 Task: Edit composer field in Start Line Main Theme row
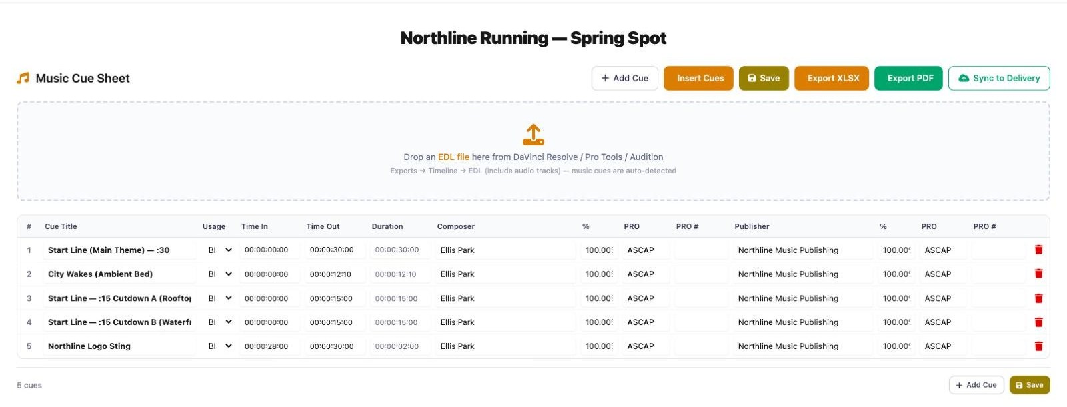click(x=506, y=250)
